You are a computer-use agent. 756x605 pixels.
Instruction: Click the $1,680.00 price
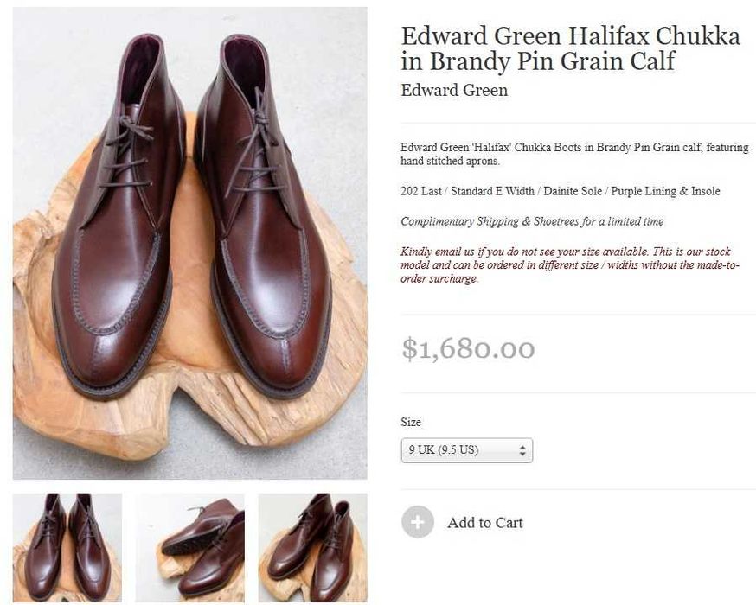pyautogui.click(x=468, y=348)
